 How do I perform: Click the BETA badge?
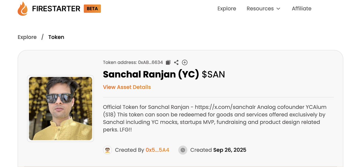click(92, 9)
